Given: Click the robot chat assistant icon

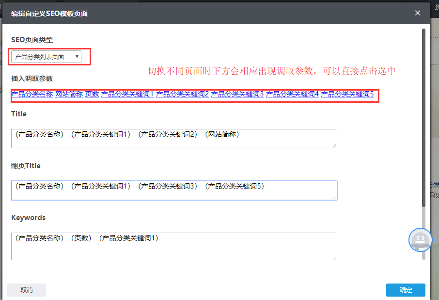Looking at the screenshot, I should tap(420, 239).
